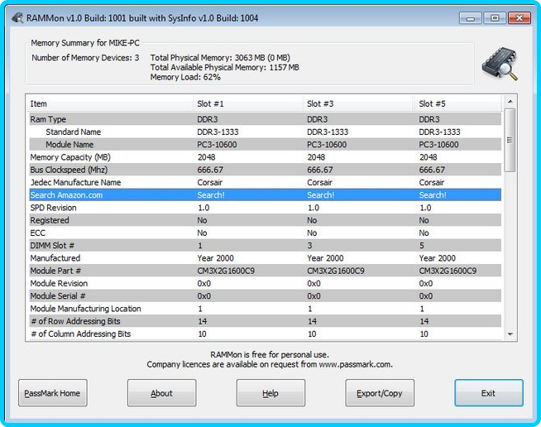
Task: Open the PassMark Home page
Action: click(52, 393)
